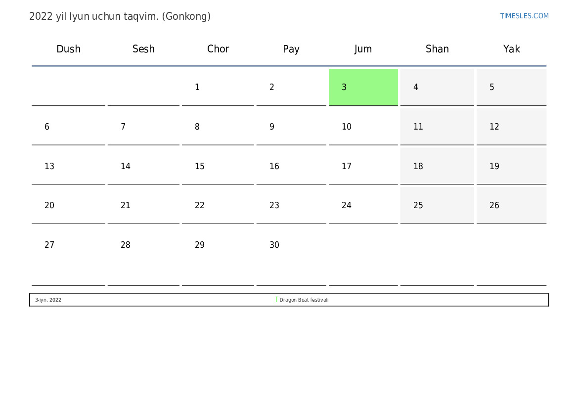The height and width of the screenshot is (409, 578).
Task: Select date 13 in the calendar
Action: pos(68,166)
